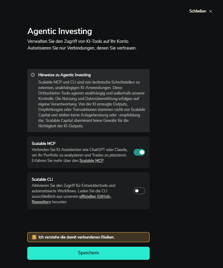Screen dimensions: 223x268
Task: Click the disclaimer paragraph in the Hinweise box
Action: [92, 104]
